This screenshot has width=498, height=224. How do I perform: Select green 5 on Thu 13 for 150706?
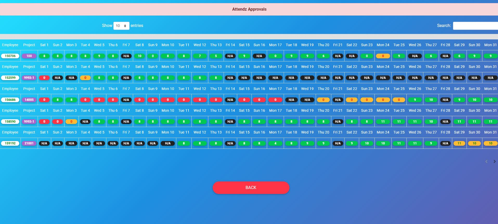point(216,56)
